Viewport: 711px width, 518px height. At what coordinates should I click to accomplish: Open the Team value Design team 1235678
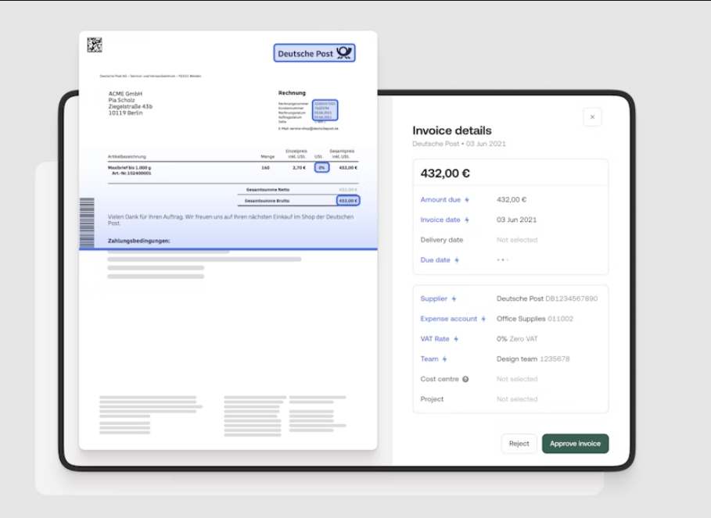(533, 359)
